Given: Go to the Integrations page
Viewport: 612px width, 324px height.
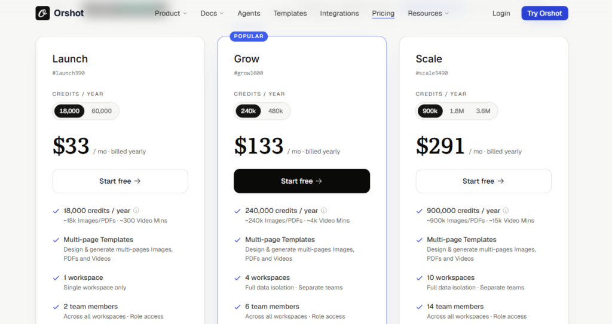Looking at the screenshot, I should [x=339, y=13].
